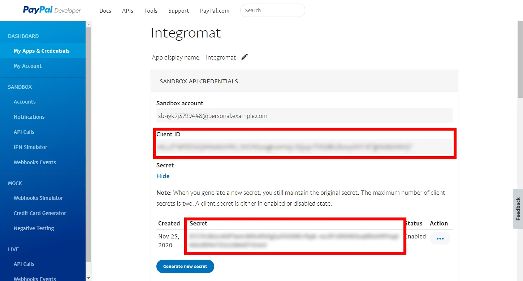
Task: Open the Feedback side tab
Action: click(x=518, y=209)
